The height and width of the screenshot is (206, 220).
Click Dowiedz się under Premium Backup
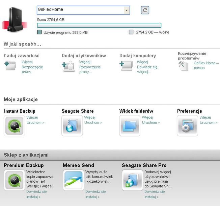(x=37, y=192)
